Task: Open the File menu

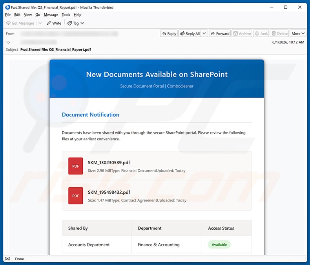Action: click(x=8, y=15)
